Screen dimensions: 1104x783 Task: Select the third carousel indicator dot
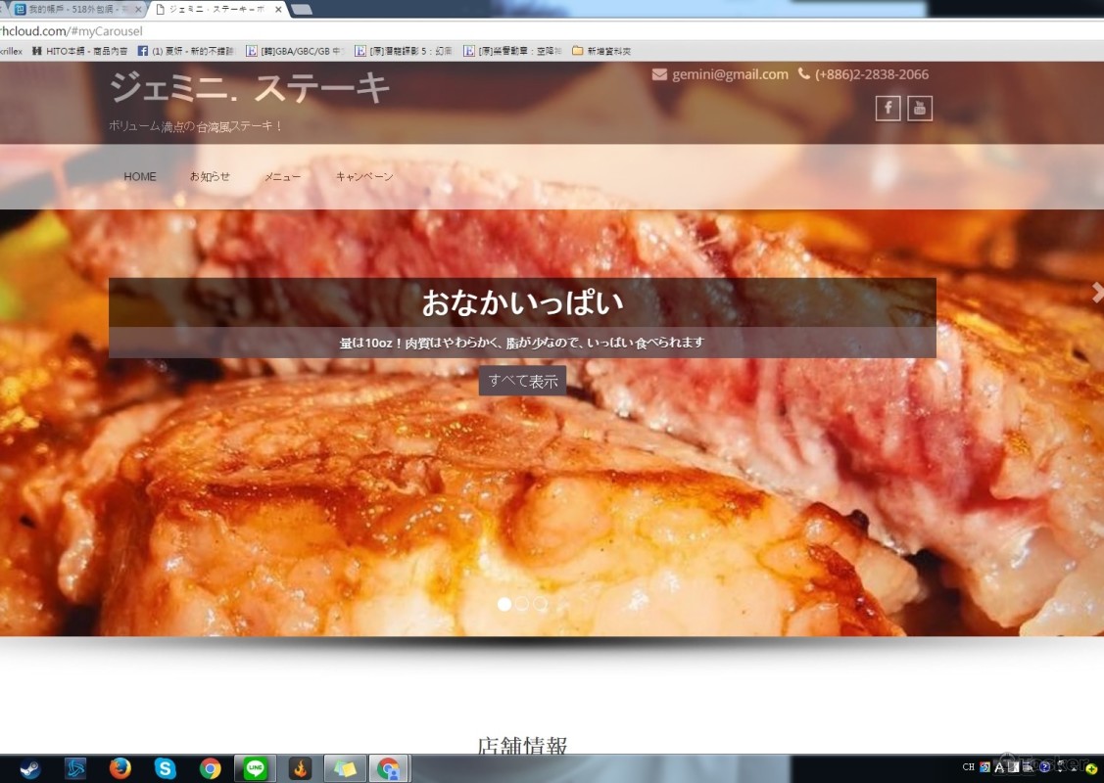pyautogui.click(x=540, y=604)
